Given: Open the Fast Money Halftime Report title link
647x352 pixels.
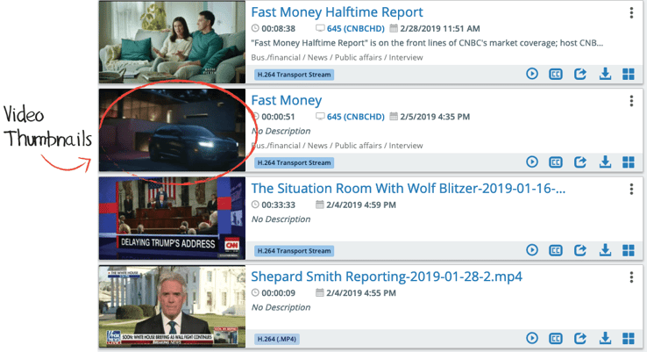Looking at the screenshot, I should 337,12.
